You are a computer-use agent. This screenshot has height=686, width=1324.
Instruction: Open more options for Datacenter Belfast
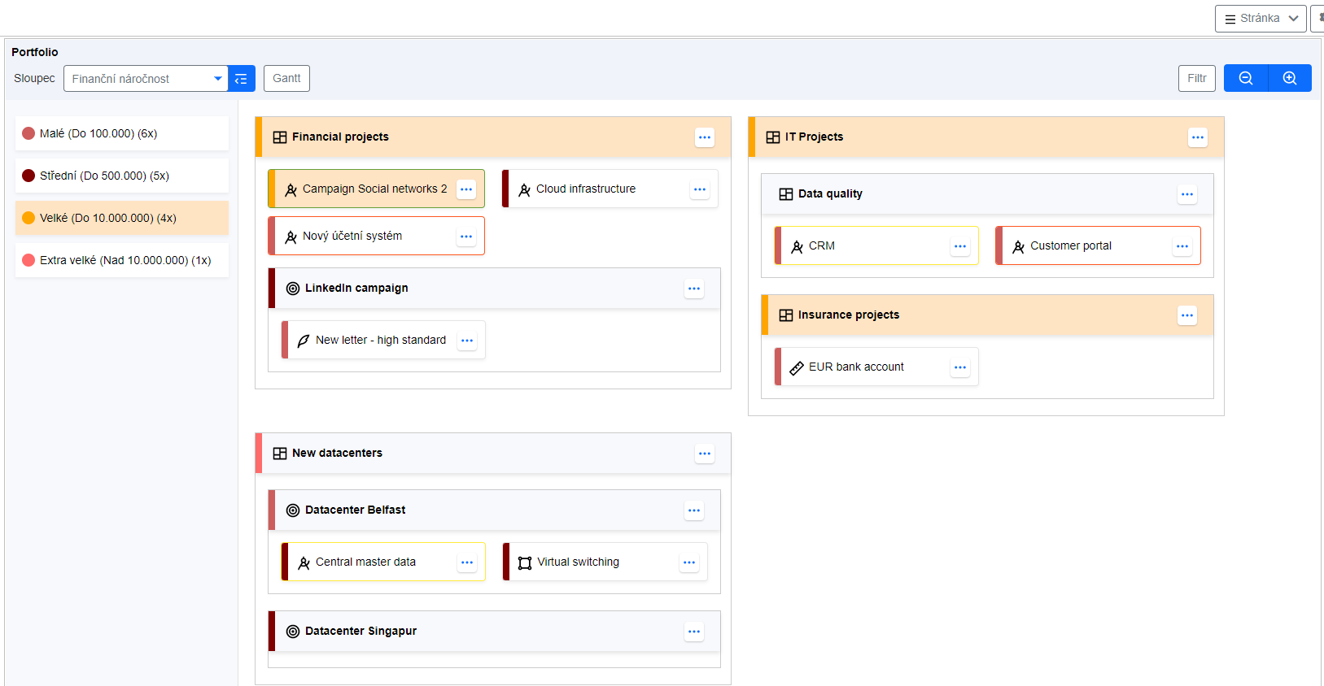694,510
